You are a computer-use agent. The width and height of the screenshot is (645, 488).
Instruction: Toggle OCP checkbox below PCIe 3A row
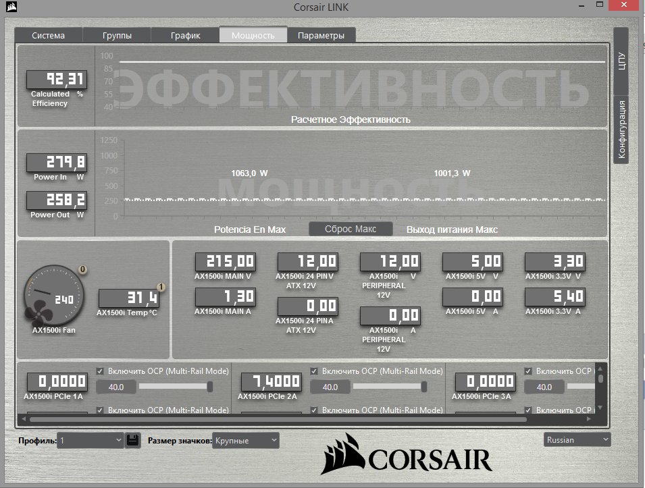528,410
